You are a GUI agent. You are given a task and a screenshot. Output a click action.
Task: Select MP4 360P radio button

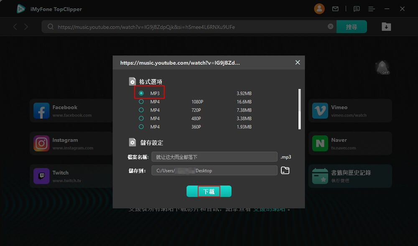click(141, 127)
